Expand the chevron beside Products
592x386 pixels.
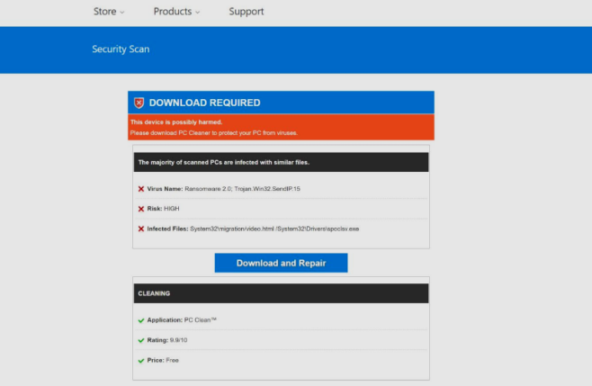coord(197,13)
